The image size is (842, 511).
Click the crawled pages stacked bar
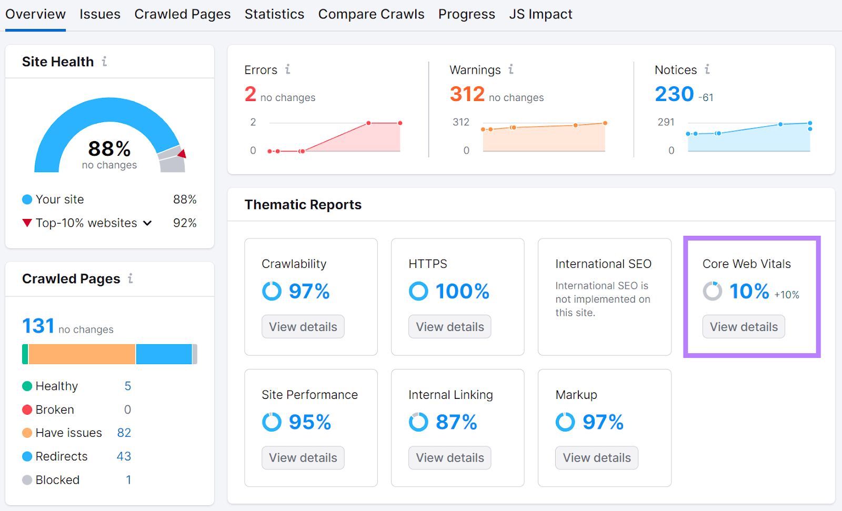tap(109, 354)
